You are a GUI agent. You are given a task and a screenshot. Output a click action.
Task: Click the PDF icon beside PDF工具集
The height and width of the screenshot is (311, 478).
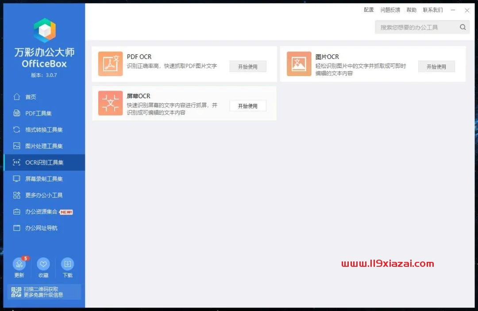tap(17, 113)
